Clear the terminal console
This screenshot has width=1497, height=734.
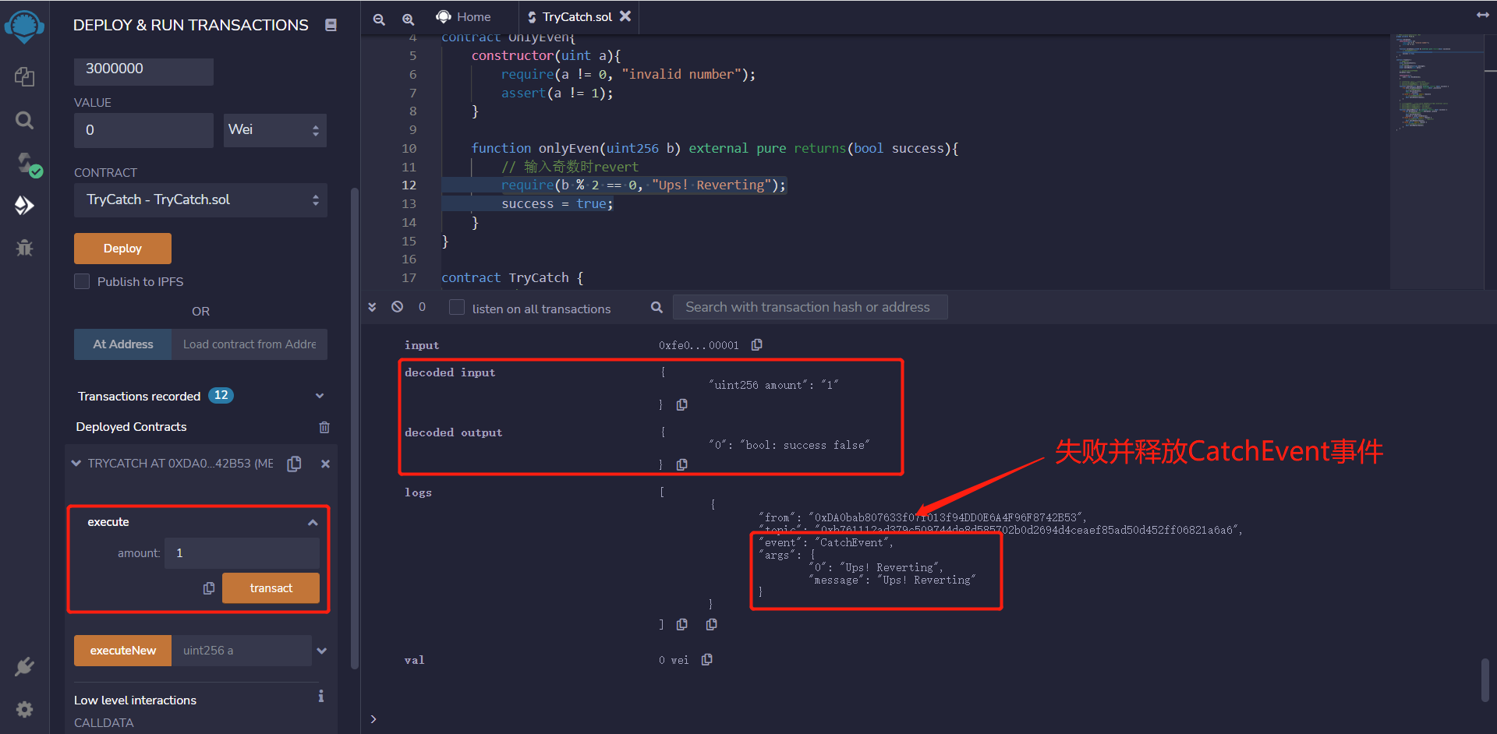[x=397, y=307]
